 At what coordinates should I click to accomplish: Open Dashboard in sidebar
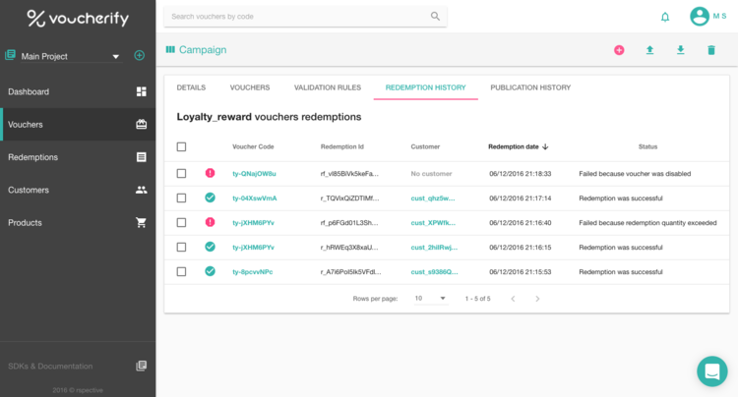[x=78, y=91]
